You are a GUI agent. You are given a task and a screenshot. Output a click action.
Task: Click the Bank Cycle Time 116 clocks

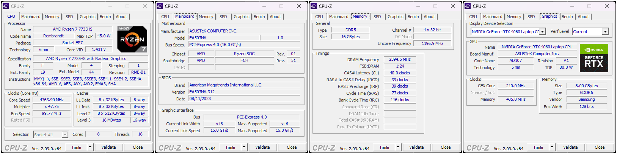coord(400,100)
